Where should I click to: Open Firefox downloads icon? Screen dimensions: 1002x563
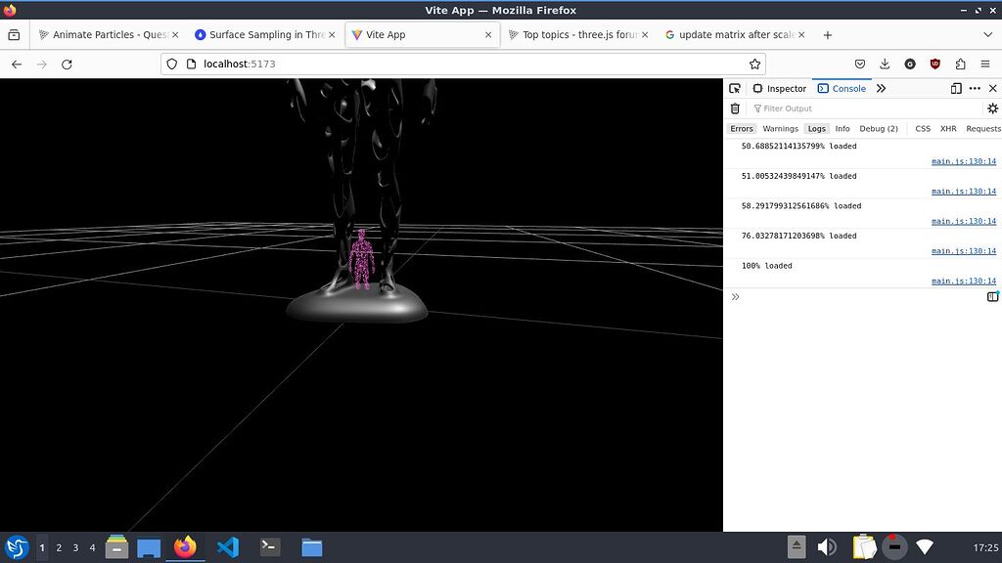(885, 65)
